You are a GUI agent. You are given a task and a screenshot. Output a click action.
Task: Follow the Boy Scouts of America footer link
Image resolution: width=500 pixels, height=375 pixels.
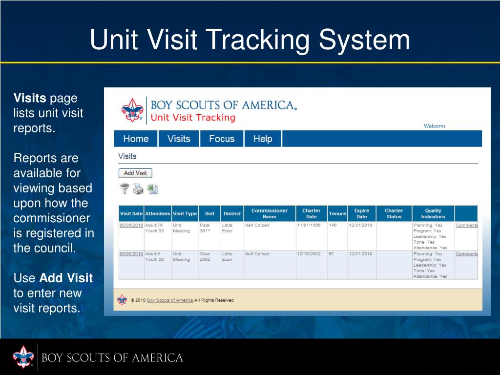[169, 300]
